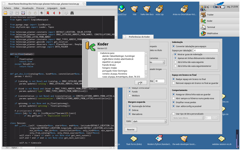This screenshot has width=241, height=151.
Task: Click the Reverter button
Action: [130, 129]
